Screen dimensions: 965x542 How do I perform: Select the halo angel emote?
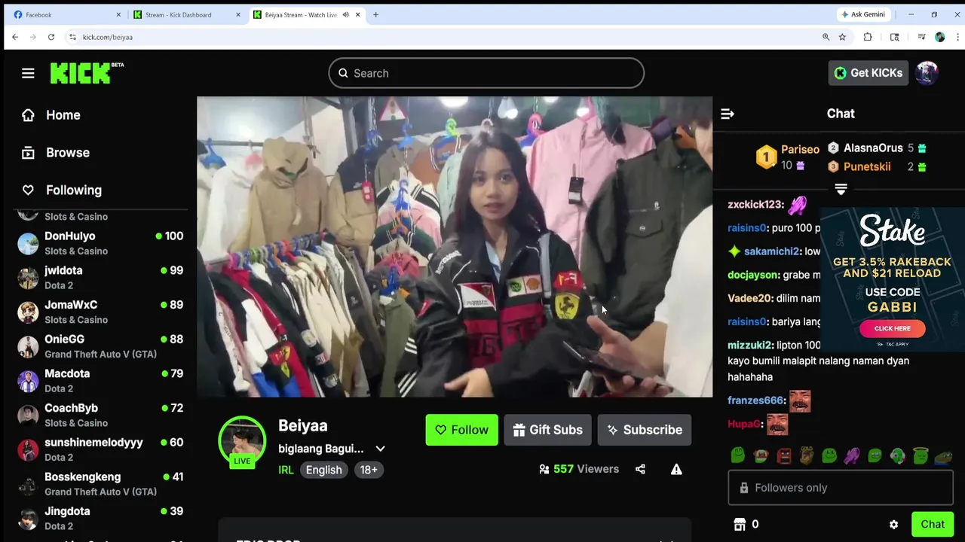[x=920, y=455]
